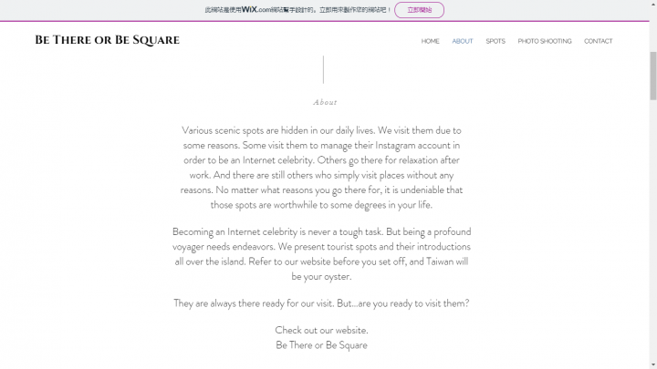Click the vertical divider line above About
657x369 pixels.
pyautogui.click(x=323, y=69)
